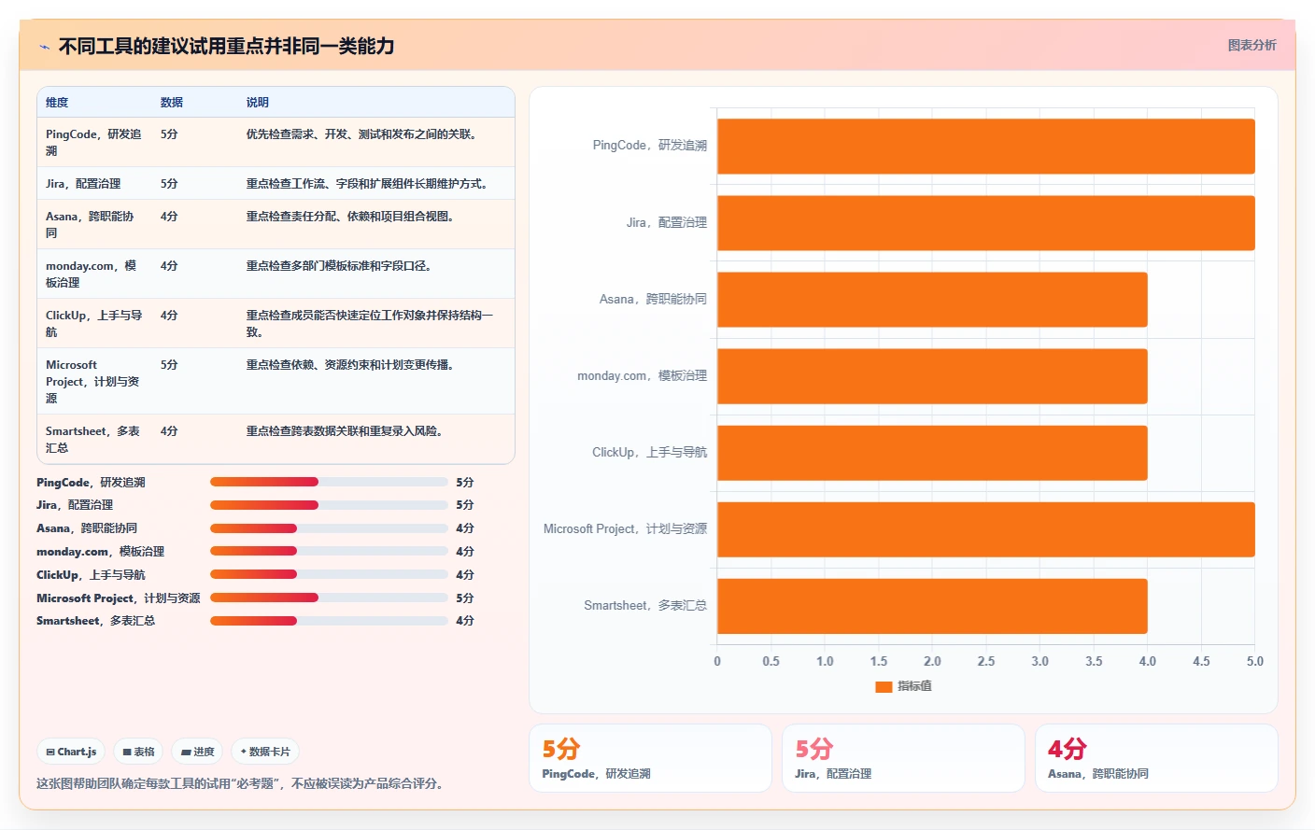Click the Microsoft Project progress bar

tap(329, 598)
